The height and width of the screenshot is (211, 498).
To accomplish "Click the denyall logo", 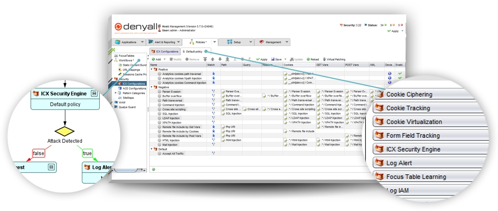I will [x=135, y=27].
